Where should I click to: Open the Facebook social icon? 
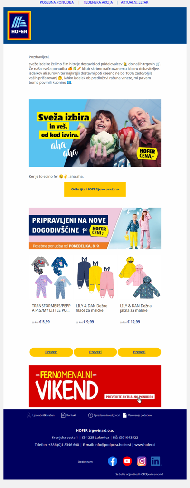point(113,461)
